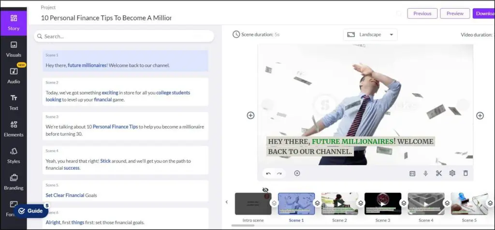
Task: Select Scene 5 Set Clear Financial Goals card
Action: [x=125, y=191]
